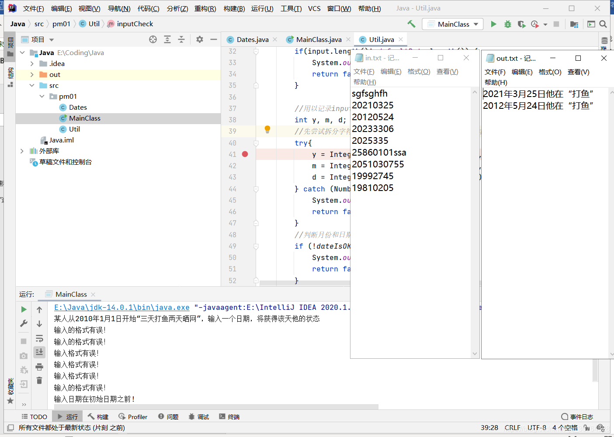Expand all nodes in the project panel
The height and width of the screenshot is (437, 614).
tap(167, 39)
